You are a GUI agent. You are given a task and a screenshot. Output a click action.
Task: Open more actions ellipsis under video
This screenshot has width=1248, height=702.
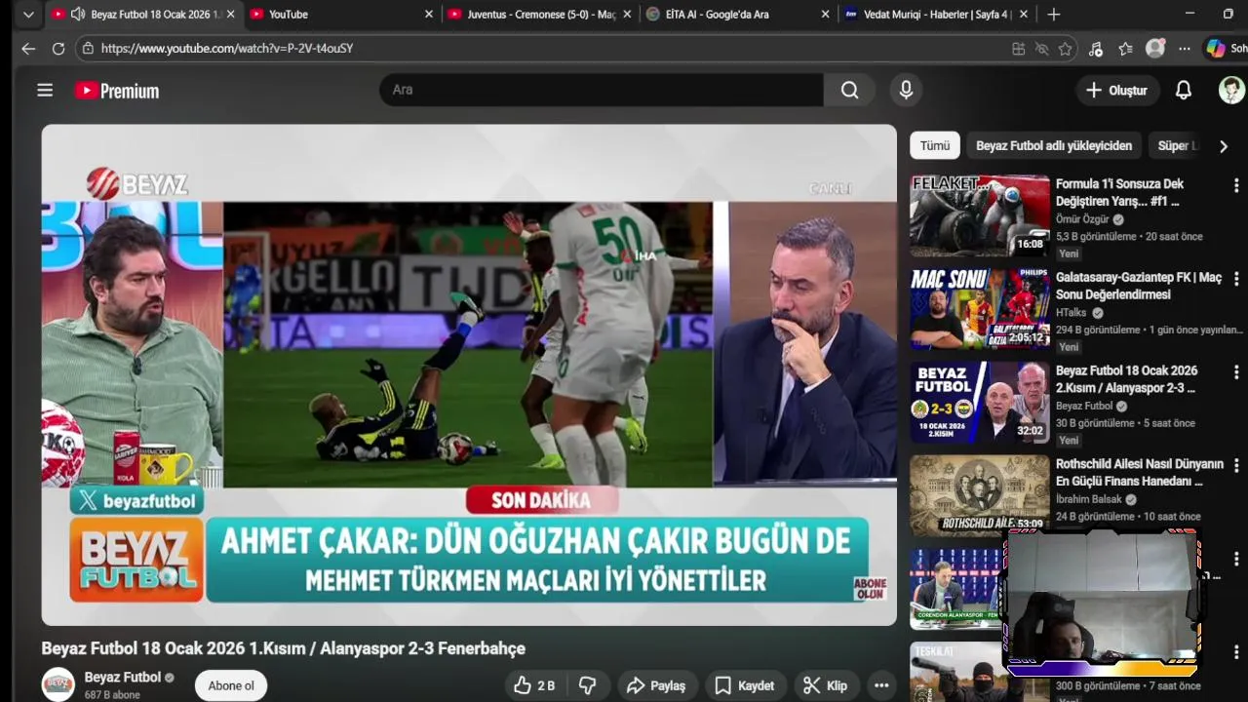click(x=881, y=685)
